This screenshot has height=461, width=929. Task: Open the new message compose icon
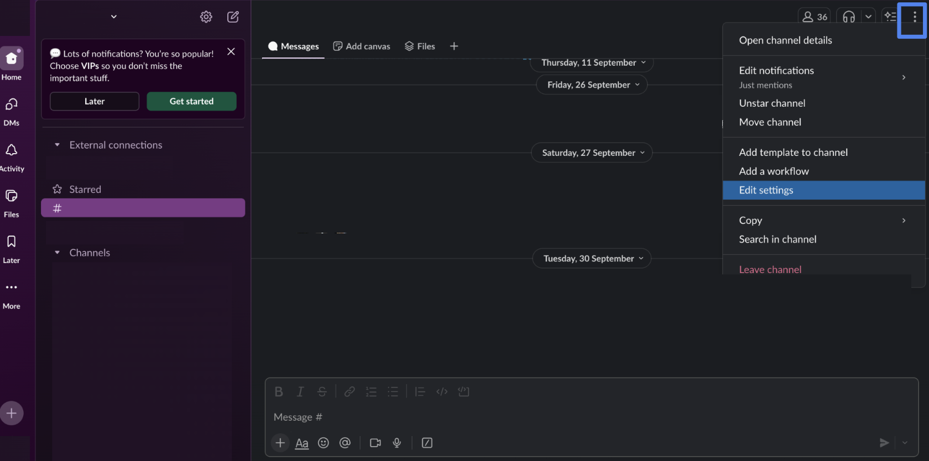pos(233,17)
